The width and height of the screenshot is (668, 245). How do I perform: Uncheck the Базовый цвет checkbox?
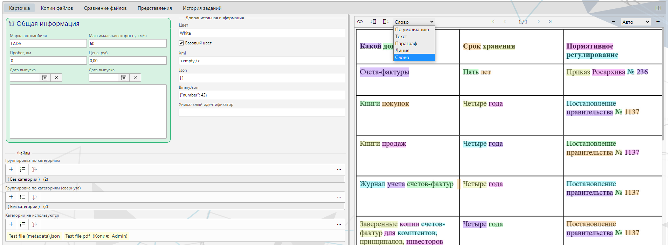pos(181,43)
